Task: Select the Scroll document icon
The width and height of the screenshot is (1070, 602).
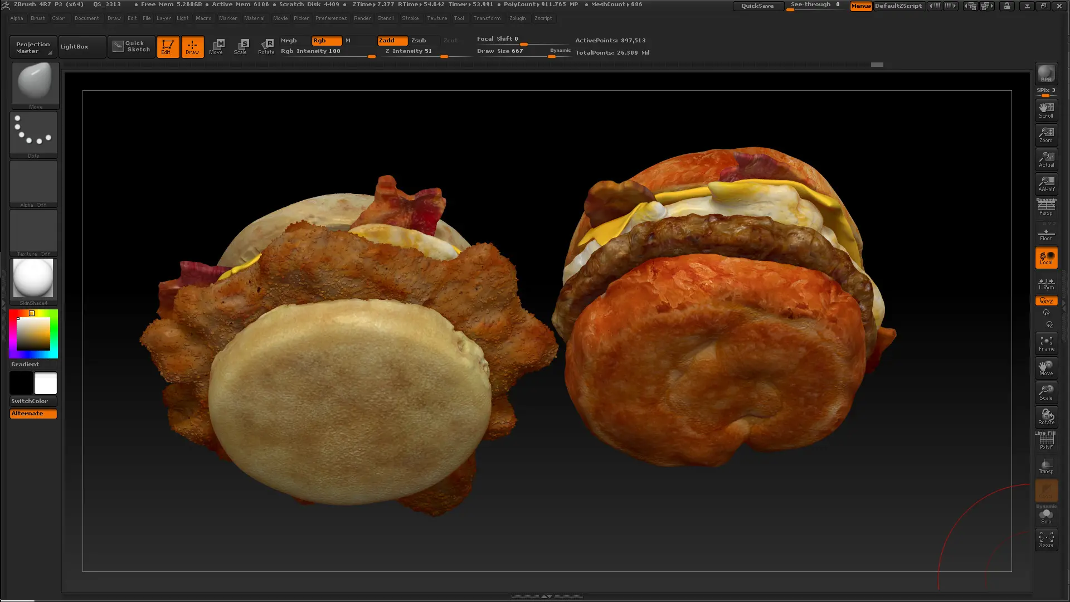Action: pyautogui.click(x=1046, y=110)
